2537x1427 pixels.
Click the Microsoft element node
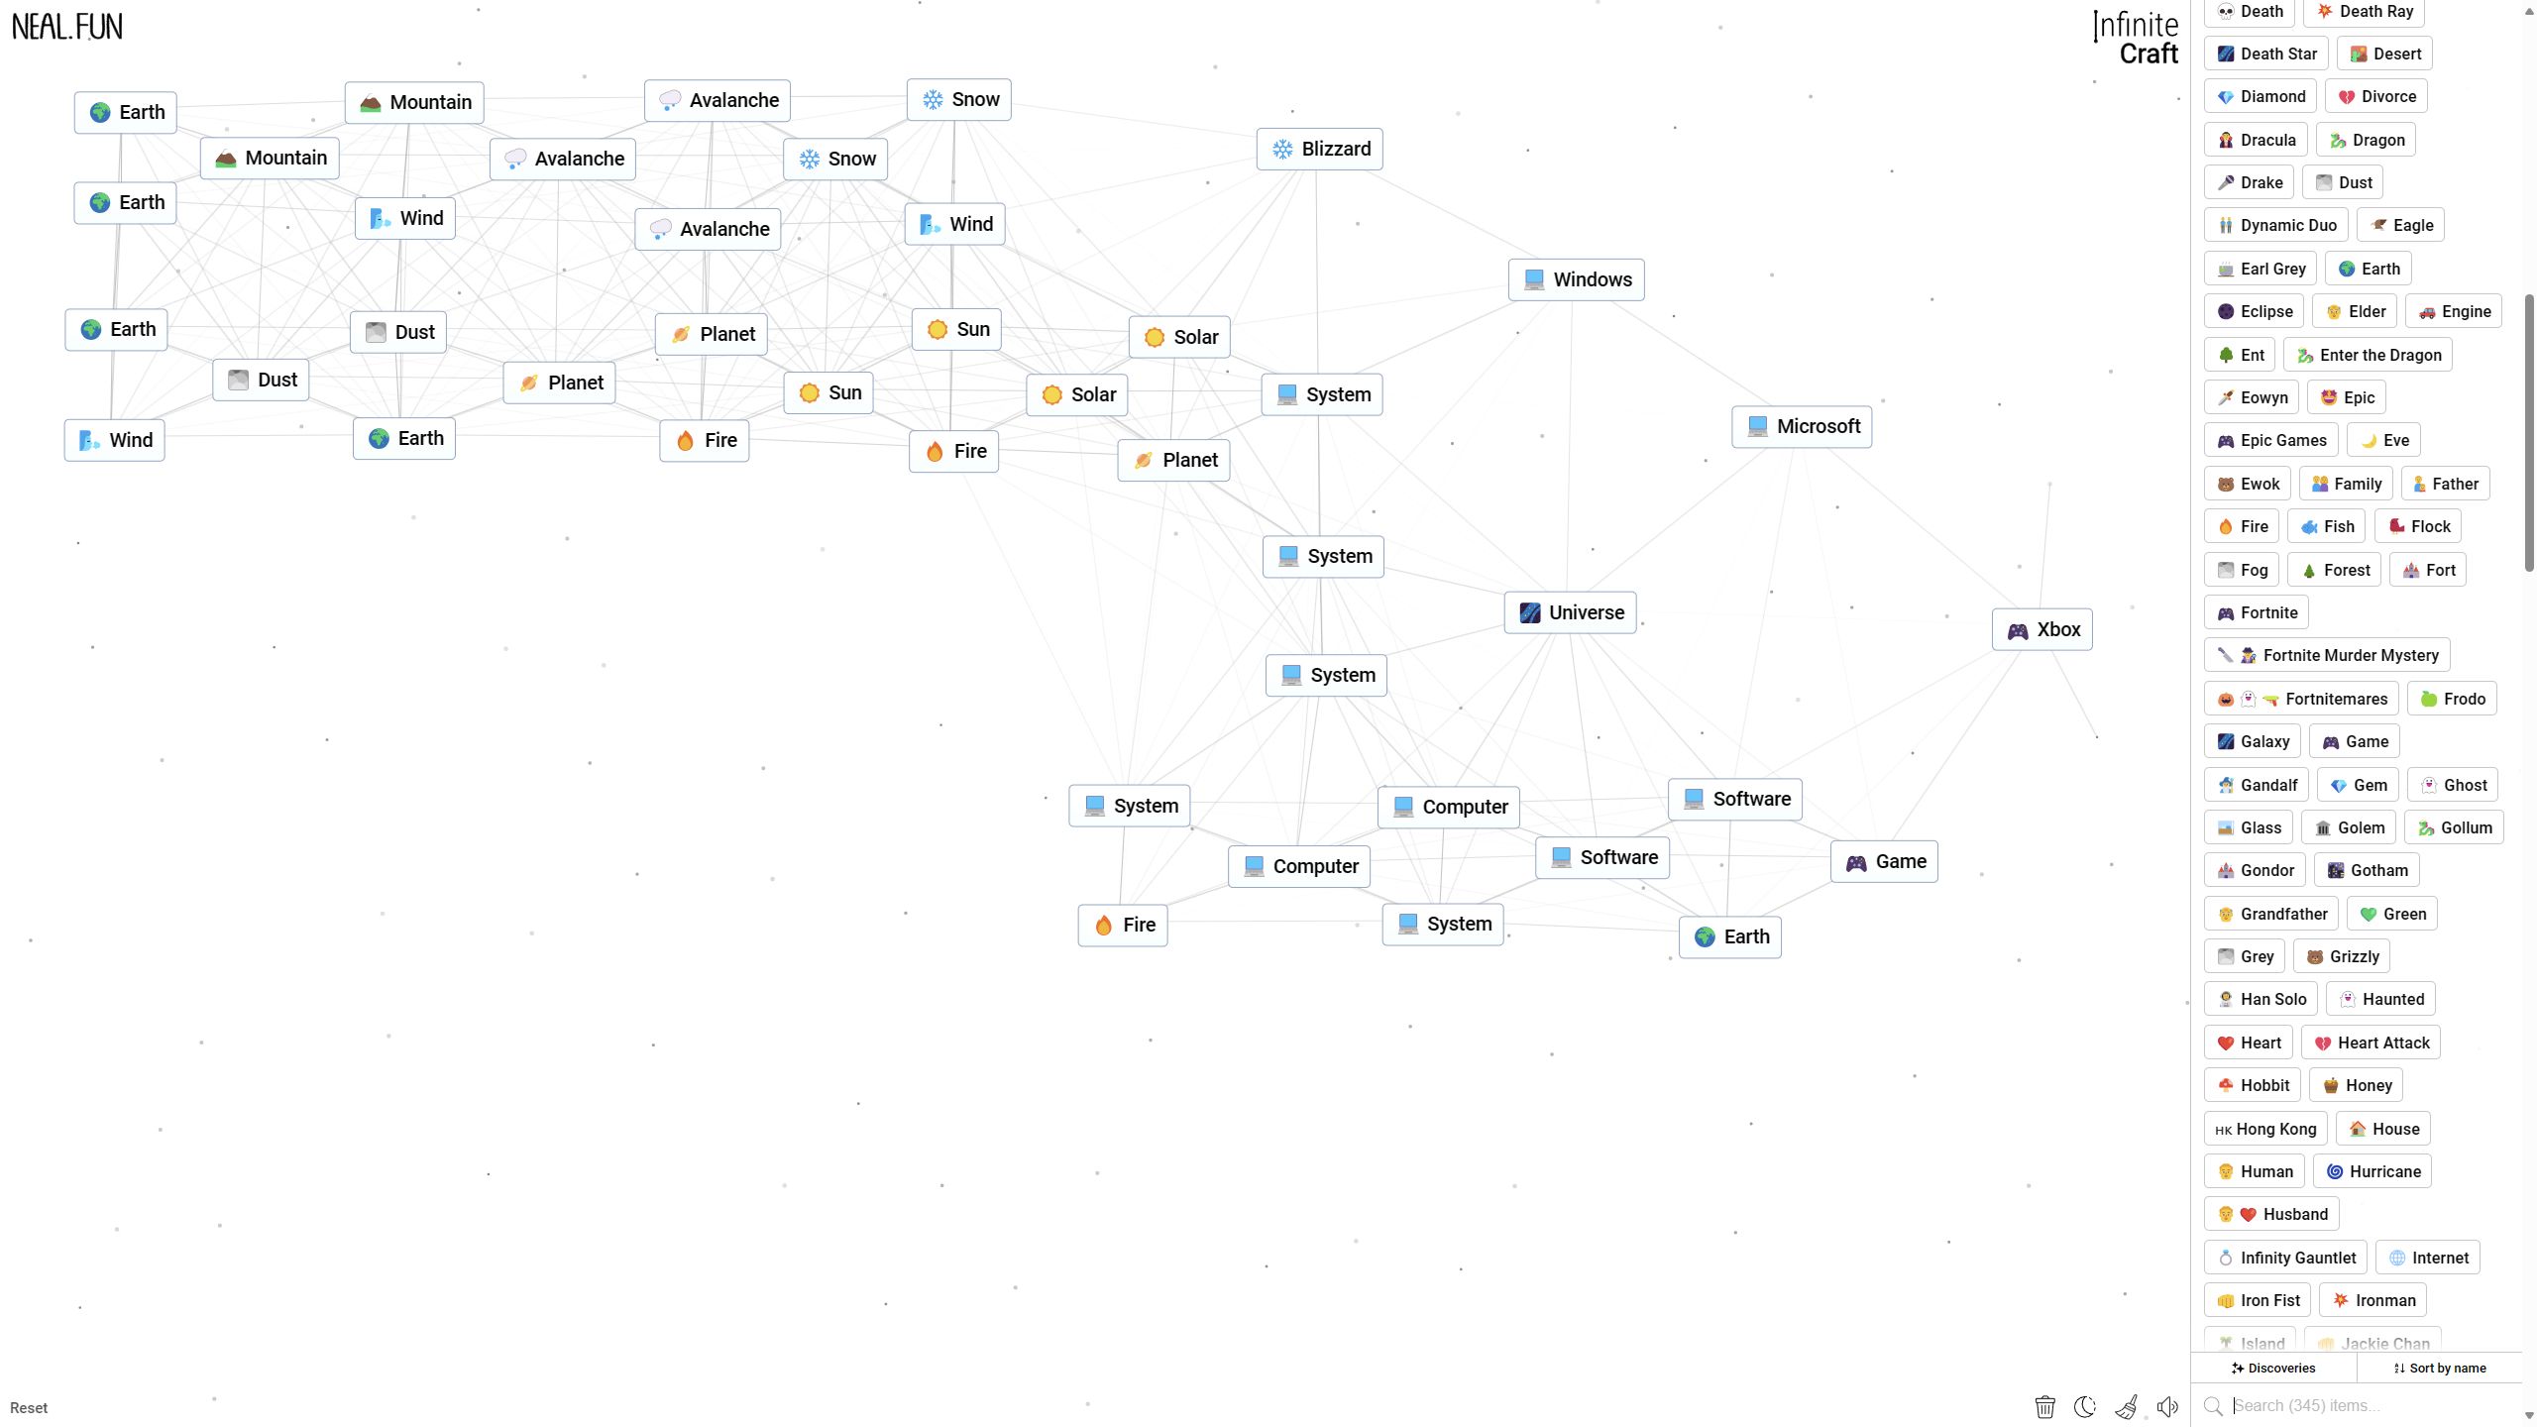1802,427
